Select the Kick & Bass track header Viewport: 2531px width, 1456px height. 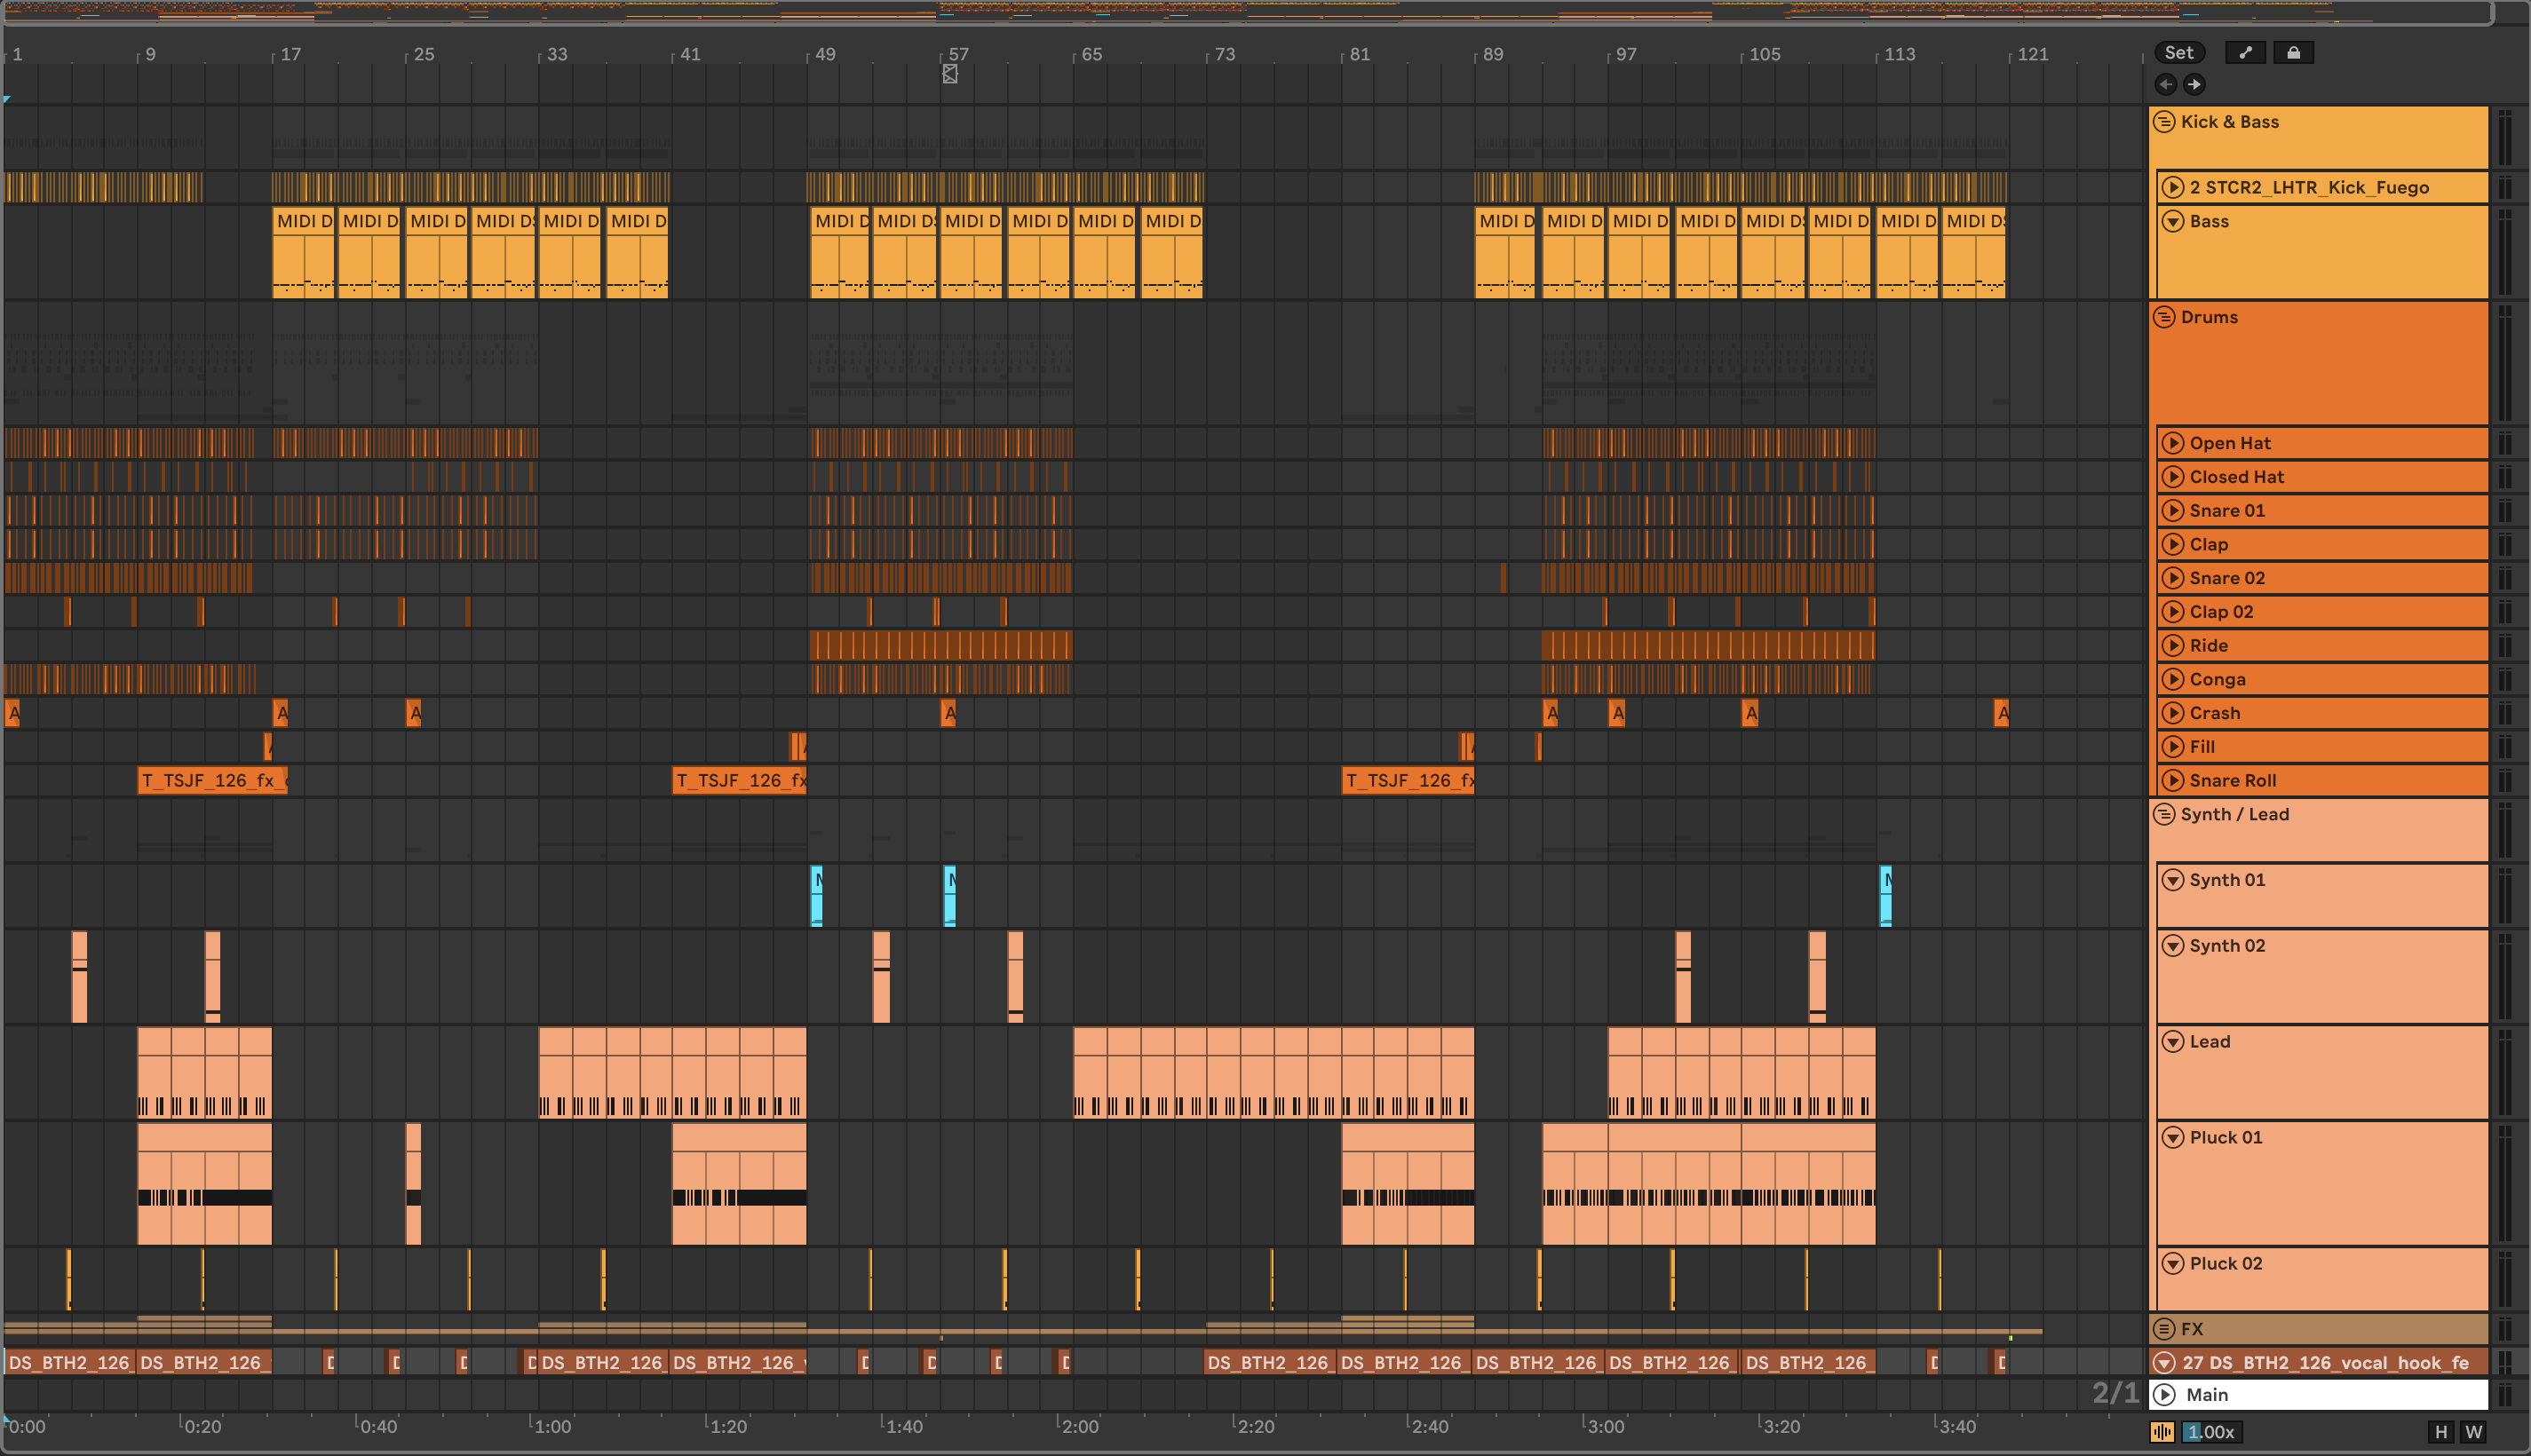pyautogui.click(x=2318, y=138)
